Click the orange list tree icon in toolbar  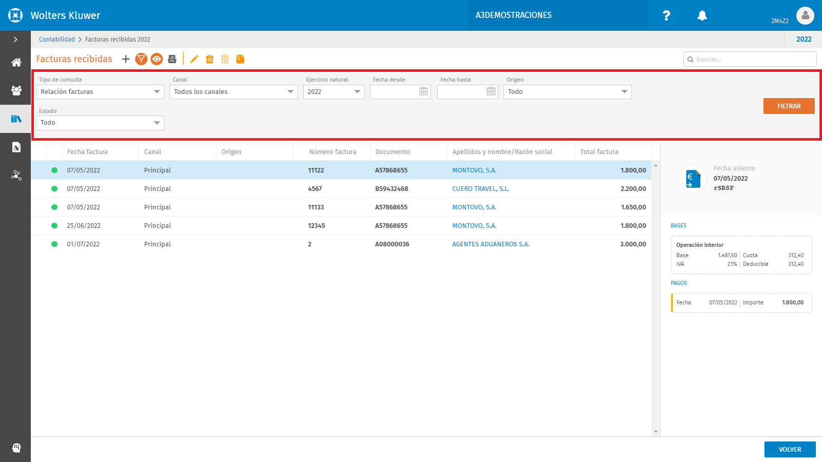pyautogui.click(x=225, y=59)
